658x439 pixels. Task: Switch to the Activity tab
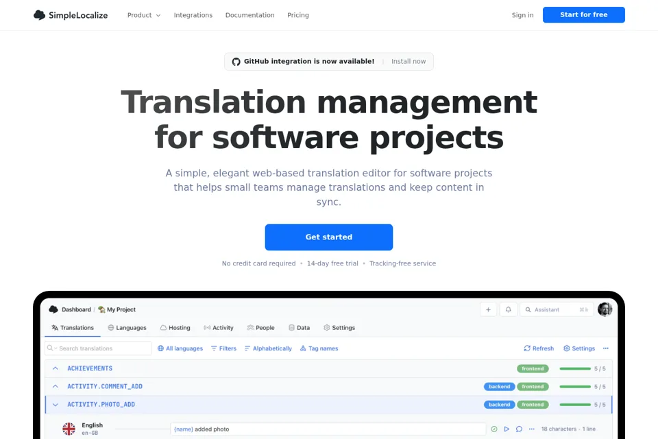[x=218, y=328]
